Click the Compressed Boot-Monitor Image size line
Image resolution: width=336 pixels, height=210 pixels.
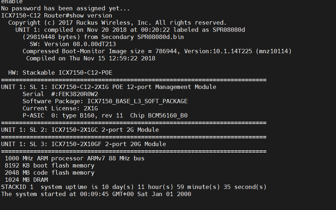[157, 51]
